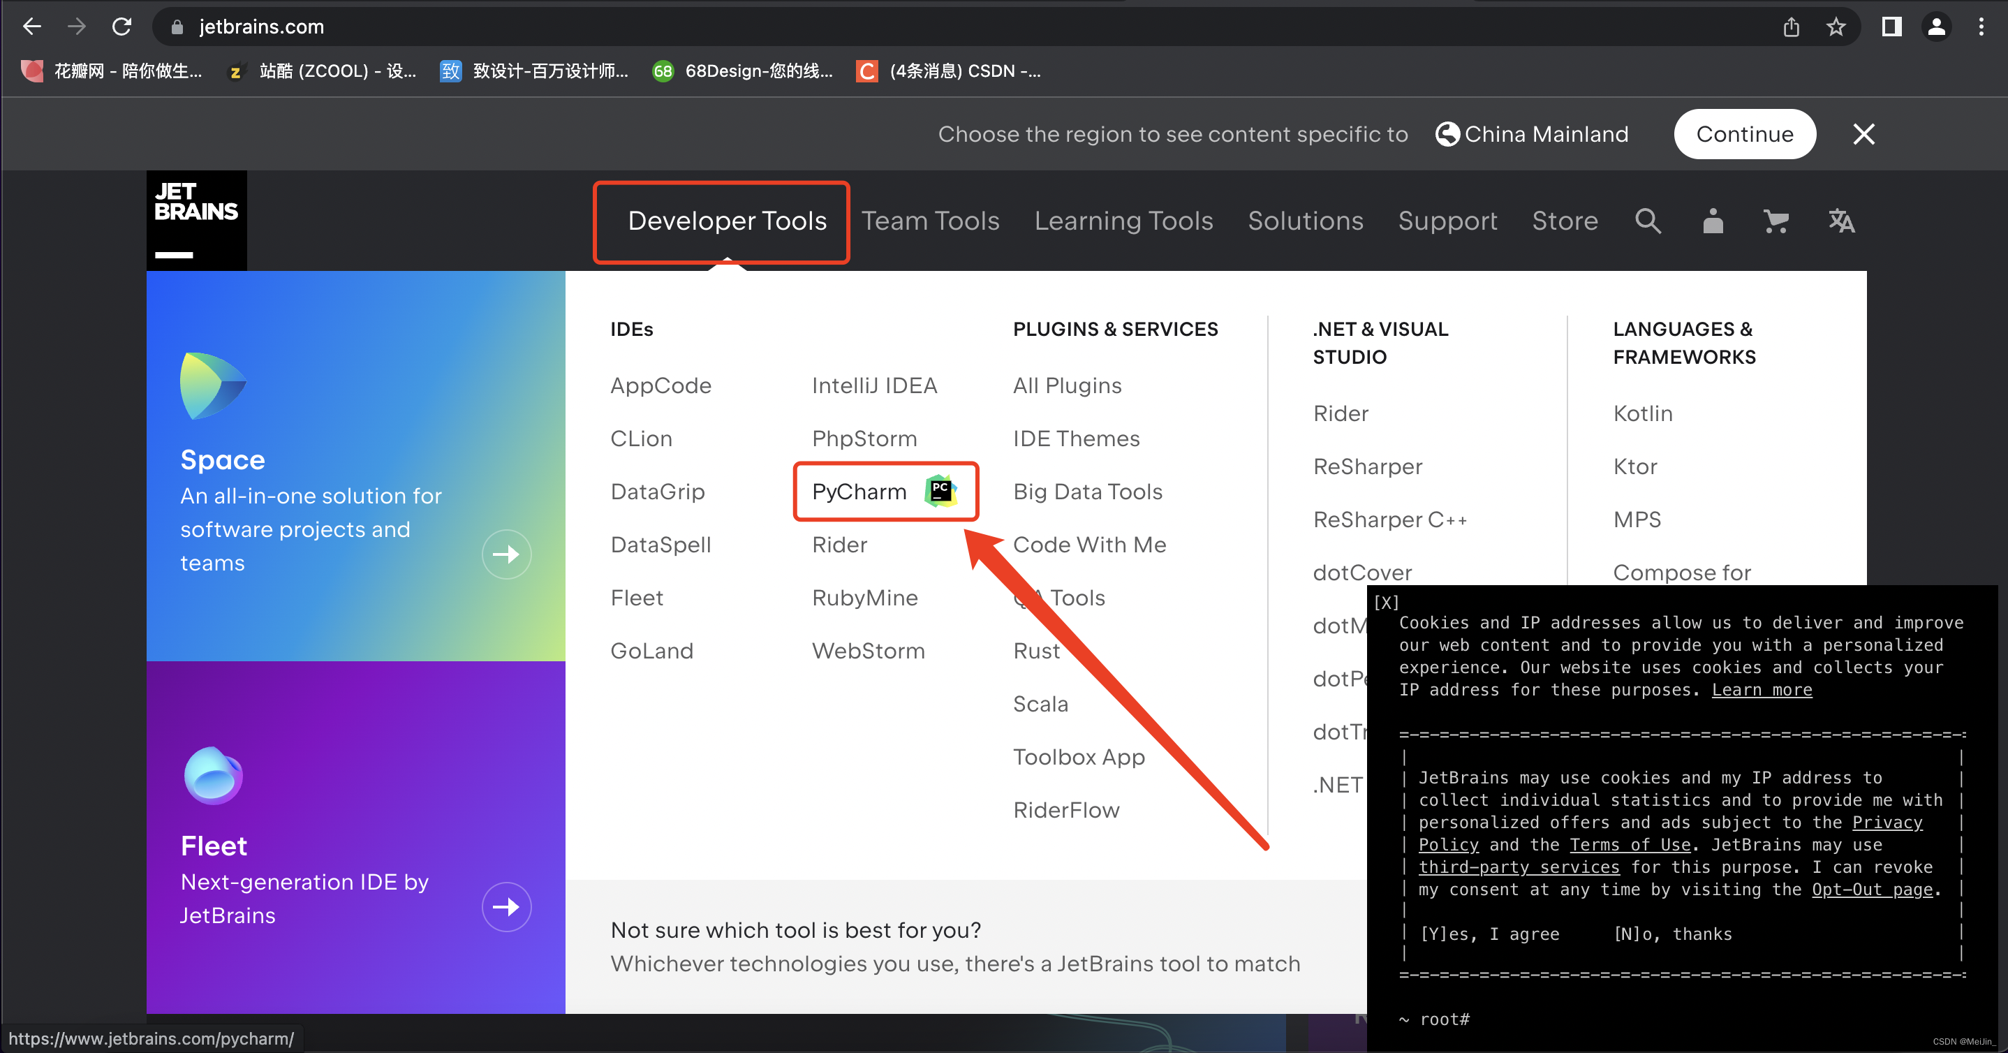Image resolution: width=2008 pixels, height=1053 pixels.
Task: Select IntelliJ IDEA link
Action: tap(875, 385)
